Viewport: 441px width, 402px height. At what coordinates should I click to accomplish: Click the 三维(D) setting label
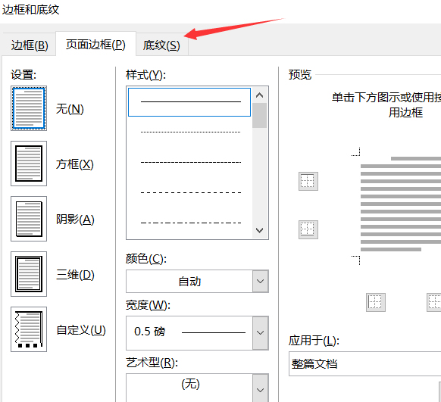point(75,275)
